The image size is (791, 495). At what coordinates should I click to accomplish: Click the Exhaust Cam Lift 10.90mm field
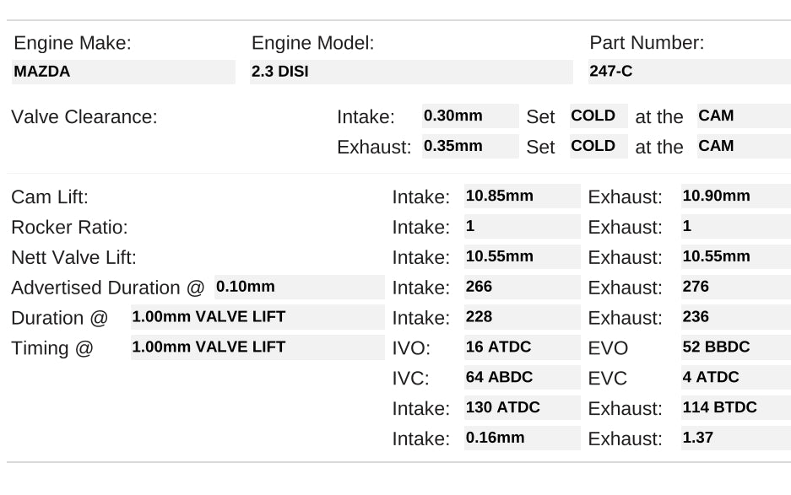click(734, 196)
